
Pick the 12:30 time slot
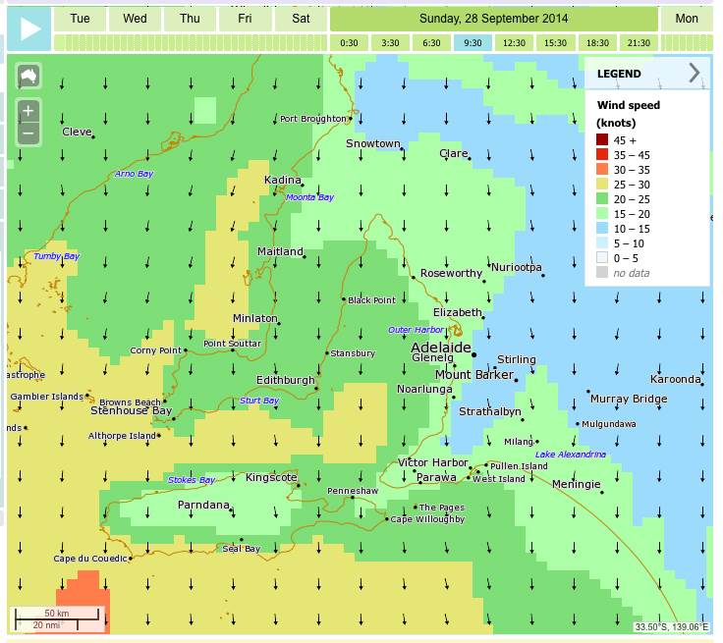(514, 43)
